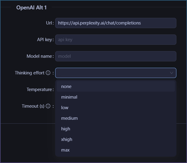Click the Thinking effort combo box
Screen dimensions: 187x163
[x=116, y=73]
